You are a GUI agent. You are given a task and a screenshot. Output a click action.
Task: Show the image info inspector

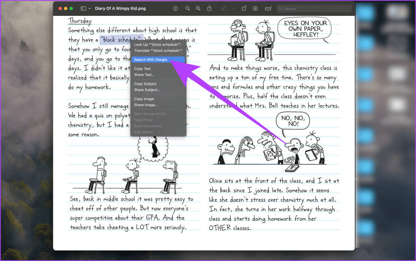click(175, 9)
